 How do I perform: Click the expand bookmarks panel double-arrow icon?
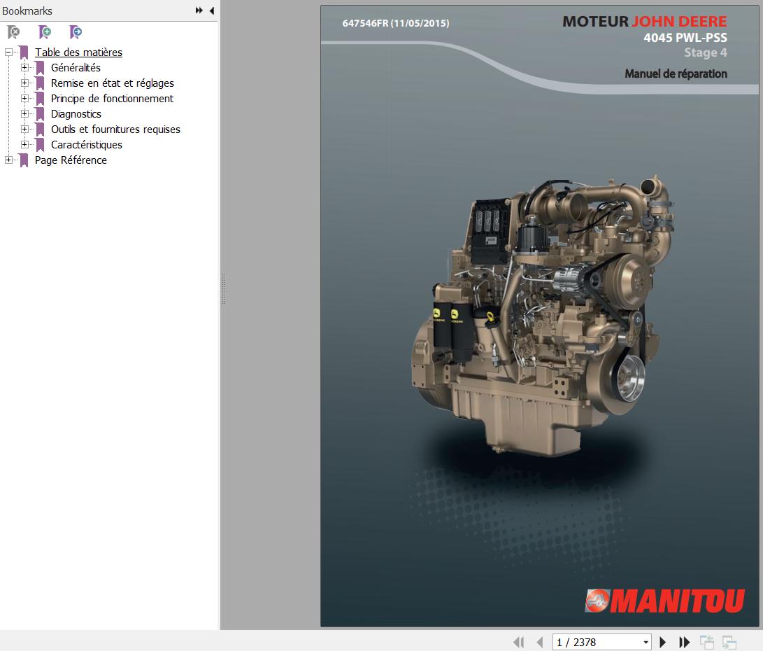[199, 10]
